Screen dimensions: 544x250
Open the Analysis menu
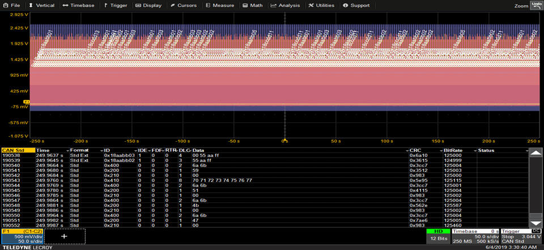coord(285,5)
